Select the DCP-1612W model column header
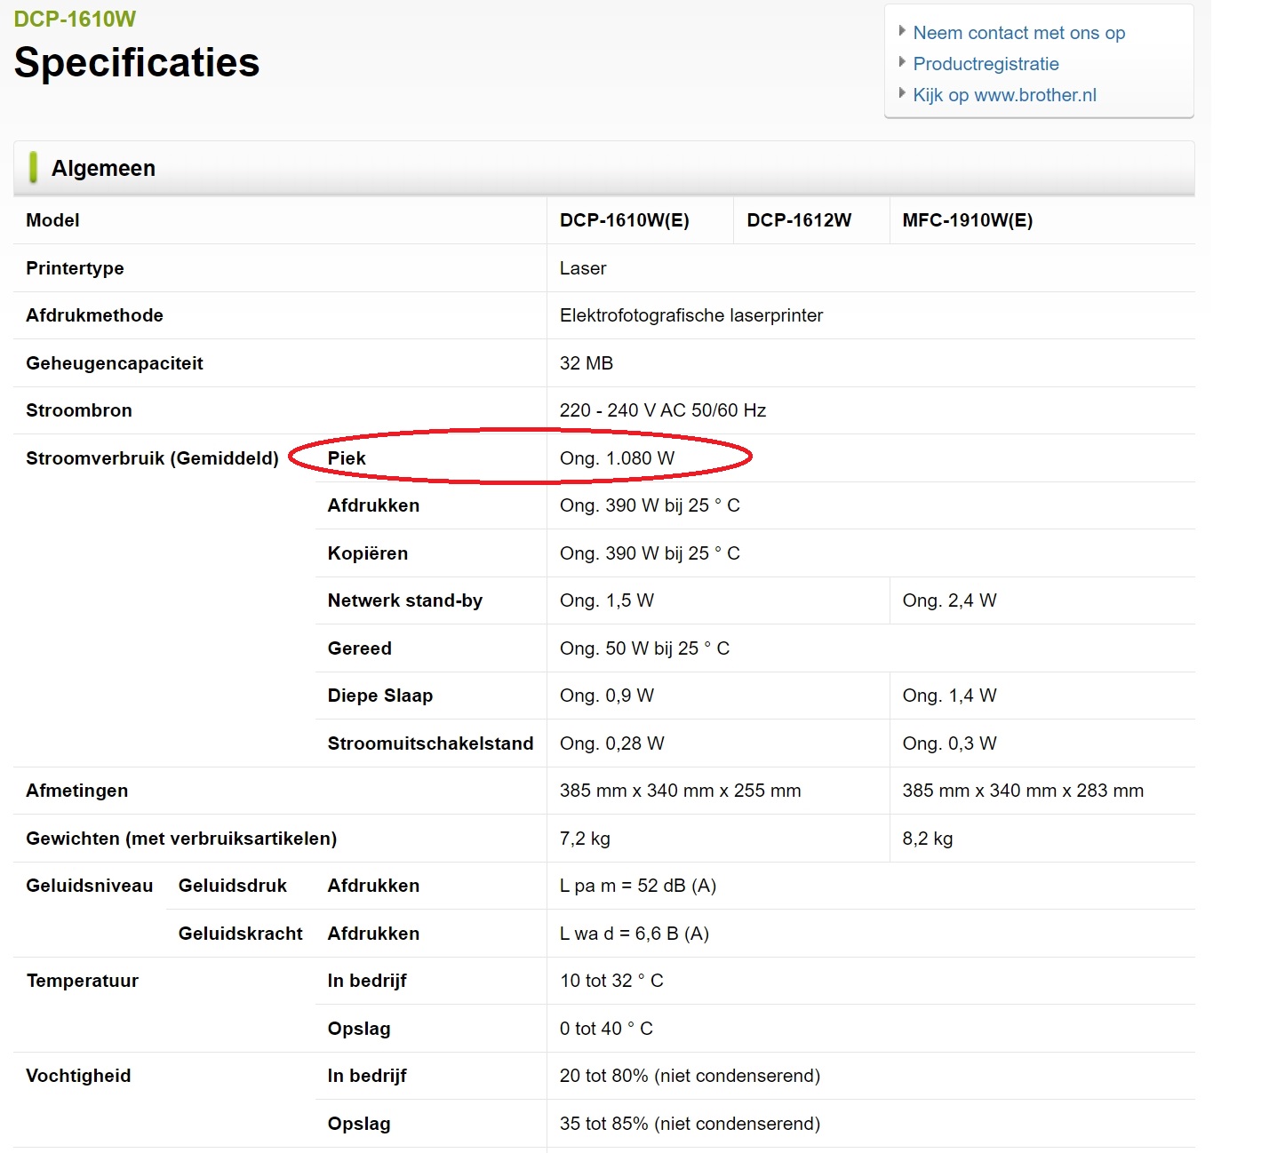This screenshot has height=1153, width=1277. (799, 220)
